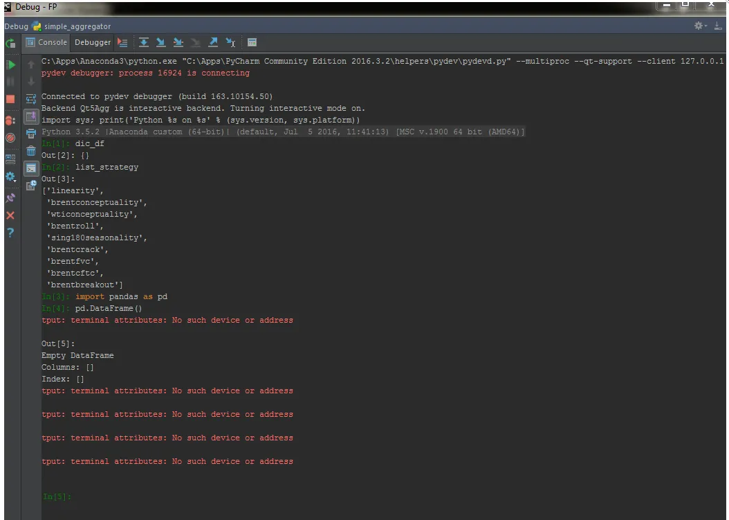Image resolution: width=729 pixels, height=520 pixels.
Task: Click the Rerun simple_aggregator icon
Action: click(10, 44)
